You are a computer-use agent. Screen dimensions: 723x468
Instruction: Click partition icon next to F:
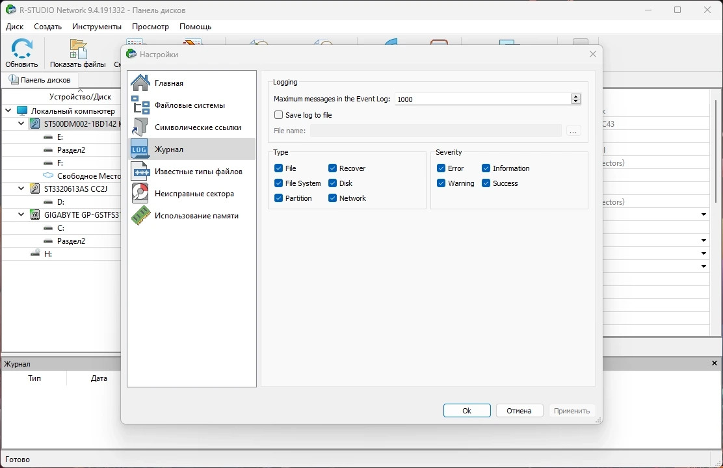(x=48, y=162)
